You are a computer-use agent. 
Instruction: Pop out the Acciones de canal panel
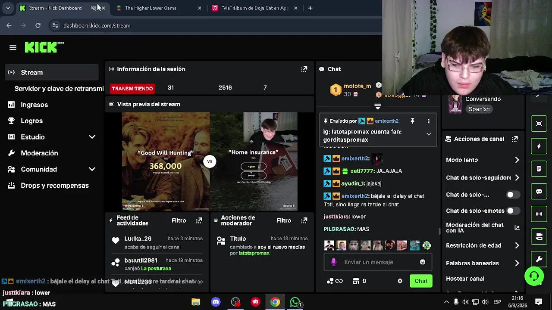[514, 139]
